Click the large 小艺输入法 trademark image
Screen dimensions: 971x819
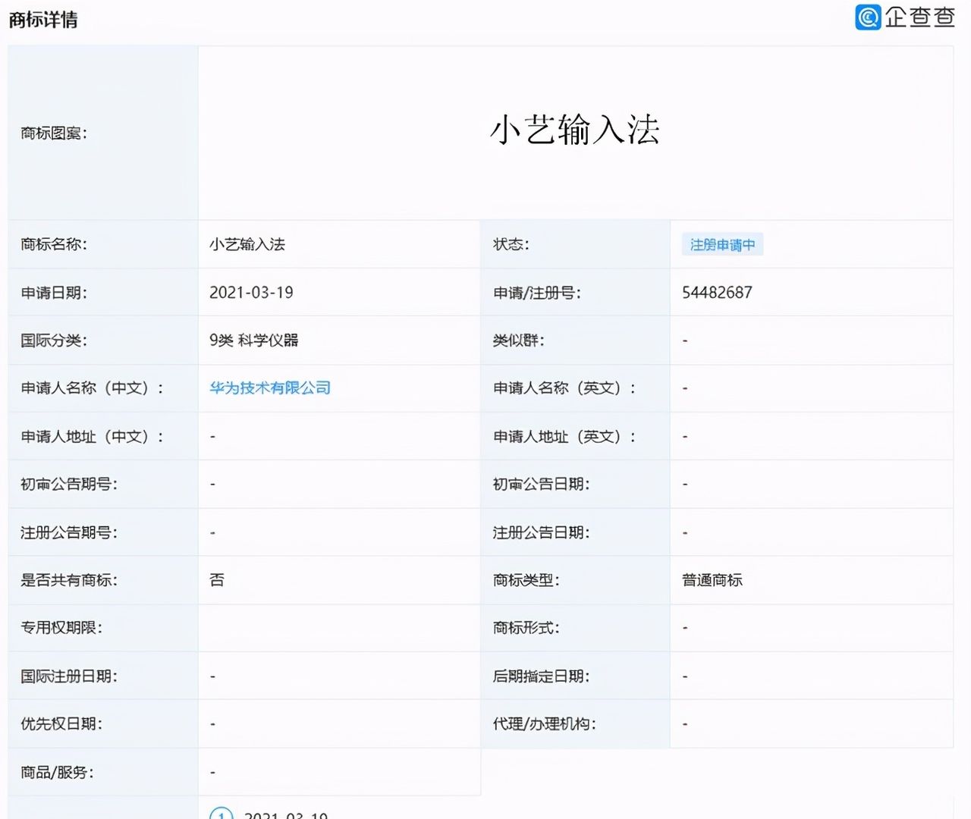pyautogui.click(x=574, y=130)
